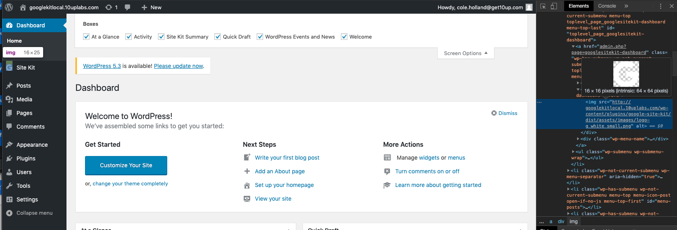Viewport: 677px width, 230px height.
Task: Click the plus icon next to New
Action: click(x=144, y=7)
